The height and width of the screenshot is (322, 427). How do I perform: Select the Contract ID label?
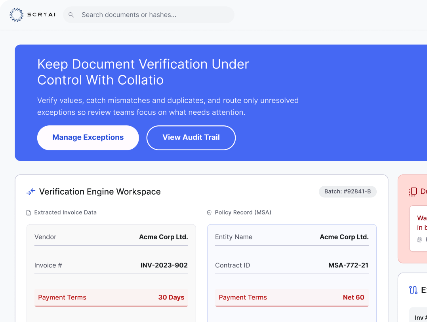click(x=233, y=265)
